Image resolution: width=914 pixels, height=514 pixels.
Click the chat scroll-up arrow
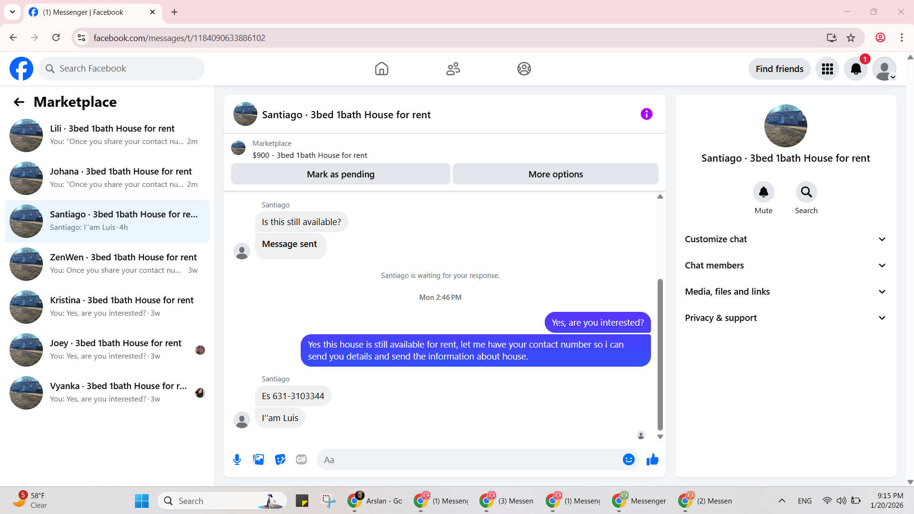(660, 196)
